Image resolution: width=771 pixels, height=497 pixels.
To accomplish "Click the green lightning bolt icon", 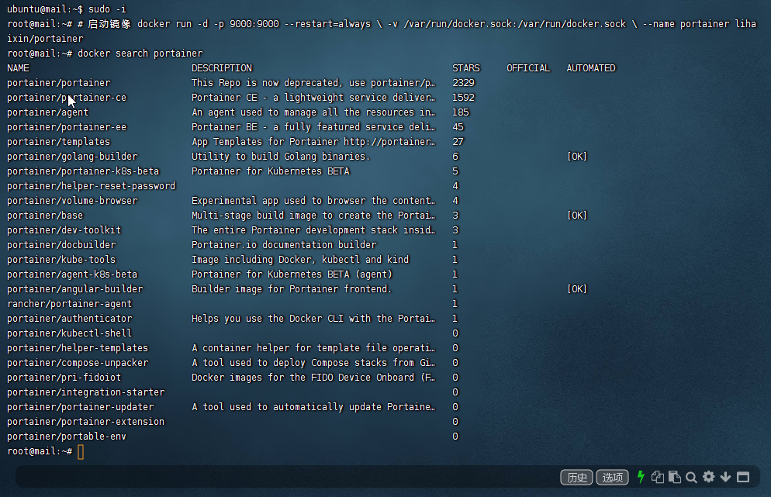I will coord(641,477).
